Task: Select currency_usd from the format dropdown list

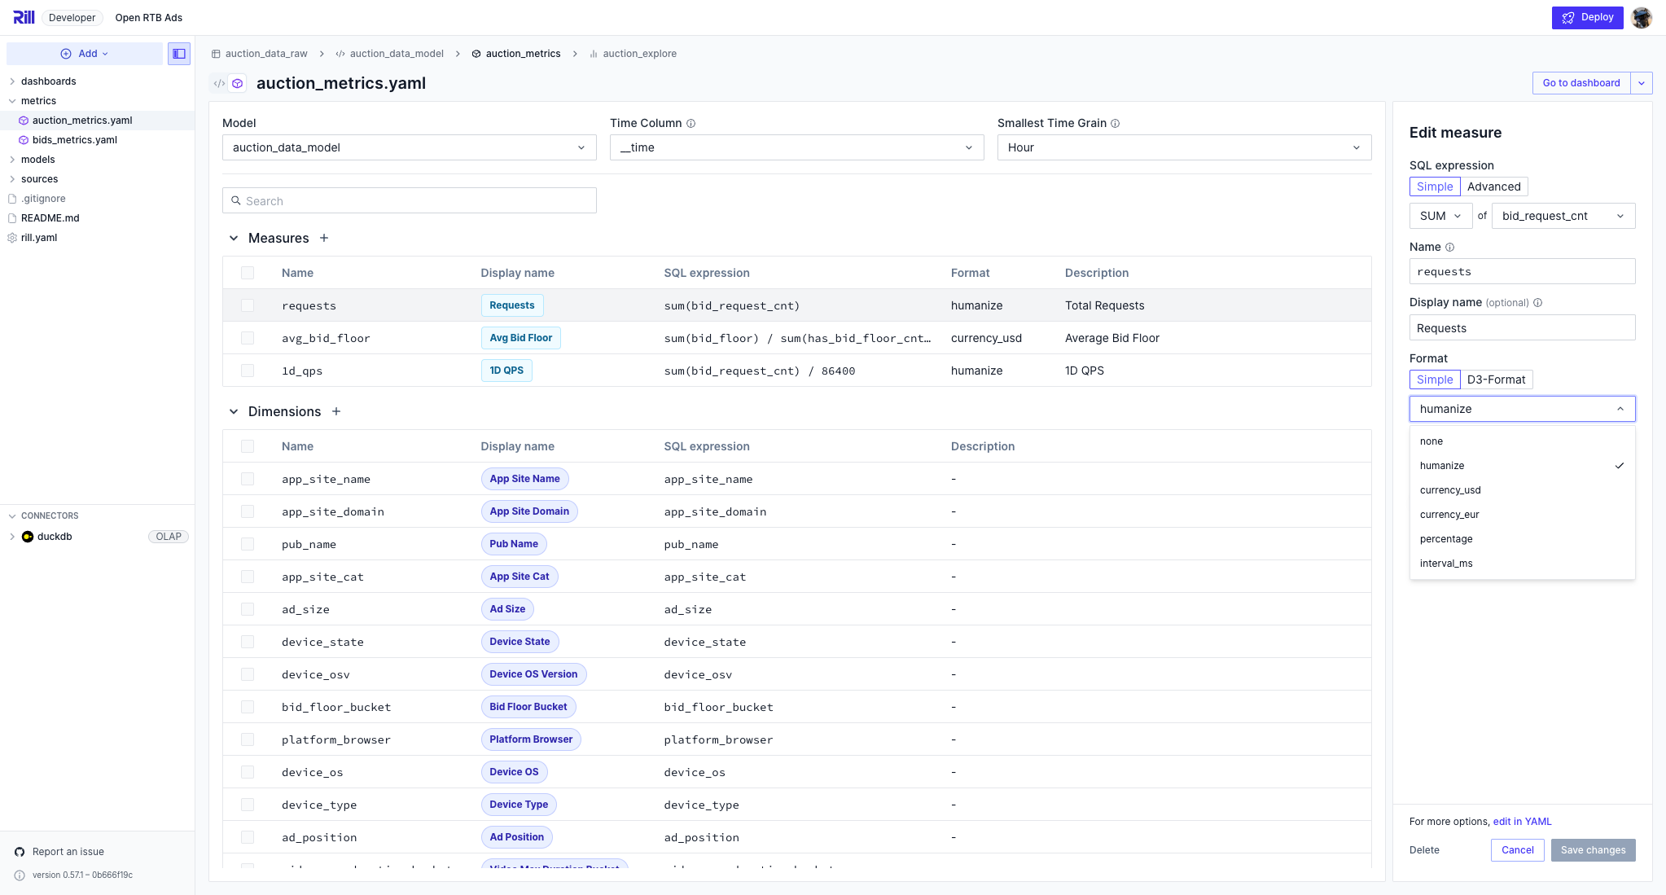Action: click(x=1450, y=489)
